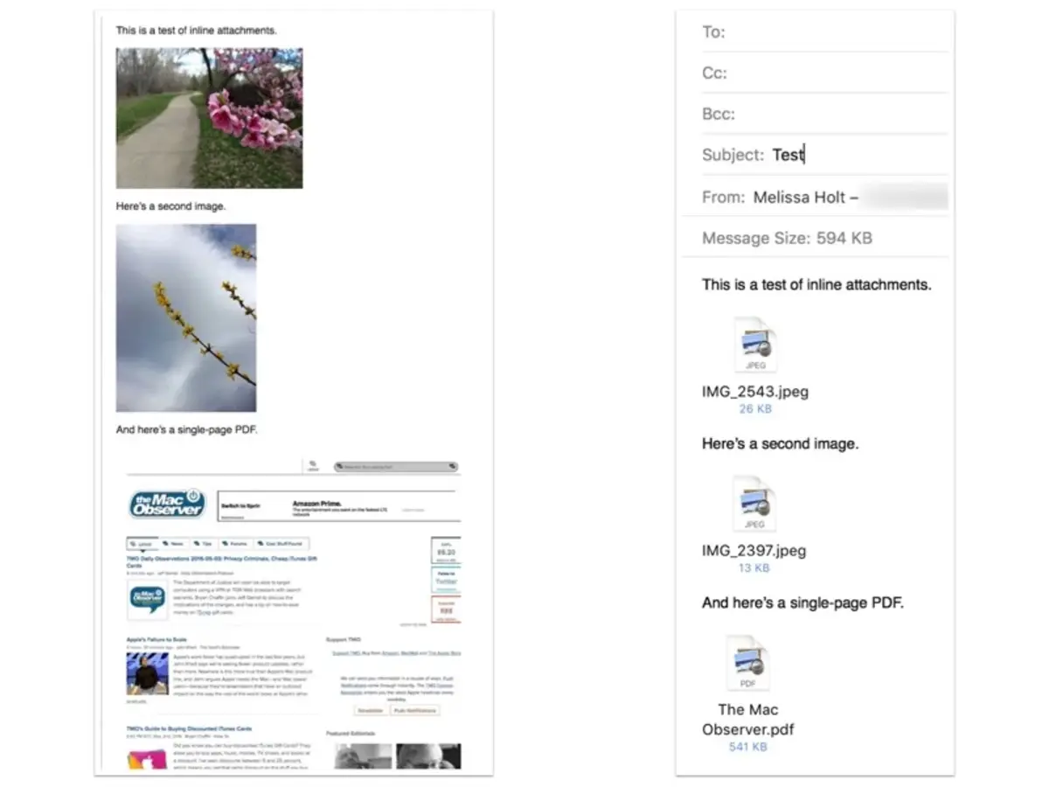Image resolution: width=1049 pixels, height=787 pixels.
Task: Click the Mac Observer speech-bubble article icon
Action: click(x=147, y=600)
